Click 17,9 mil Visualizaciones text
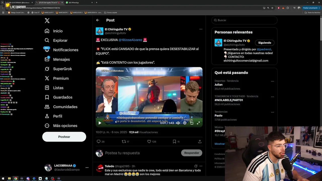Viewport: 322px width, 181px height. [143, 132]
